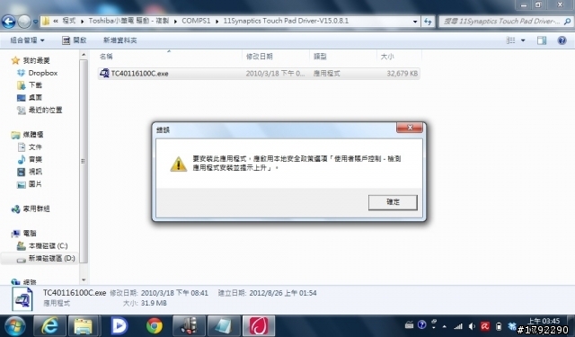Click the 確定 button in the error dialog
This screenshot has height=337, width=575.
pos(393,202)
